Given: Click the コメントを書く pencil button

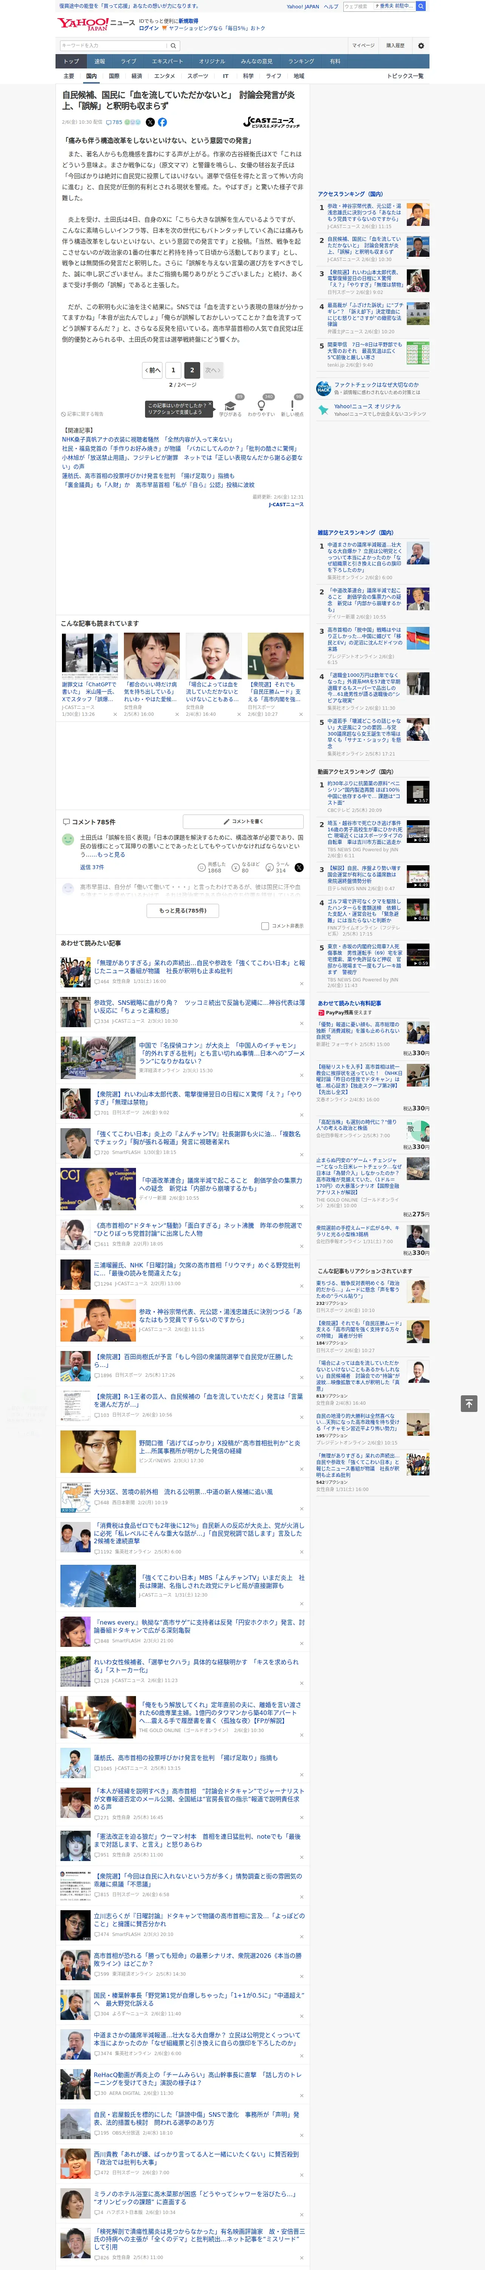Looking at the screenshot, I should pos(244,821).
